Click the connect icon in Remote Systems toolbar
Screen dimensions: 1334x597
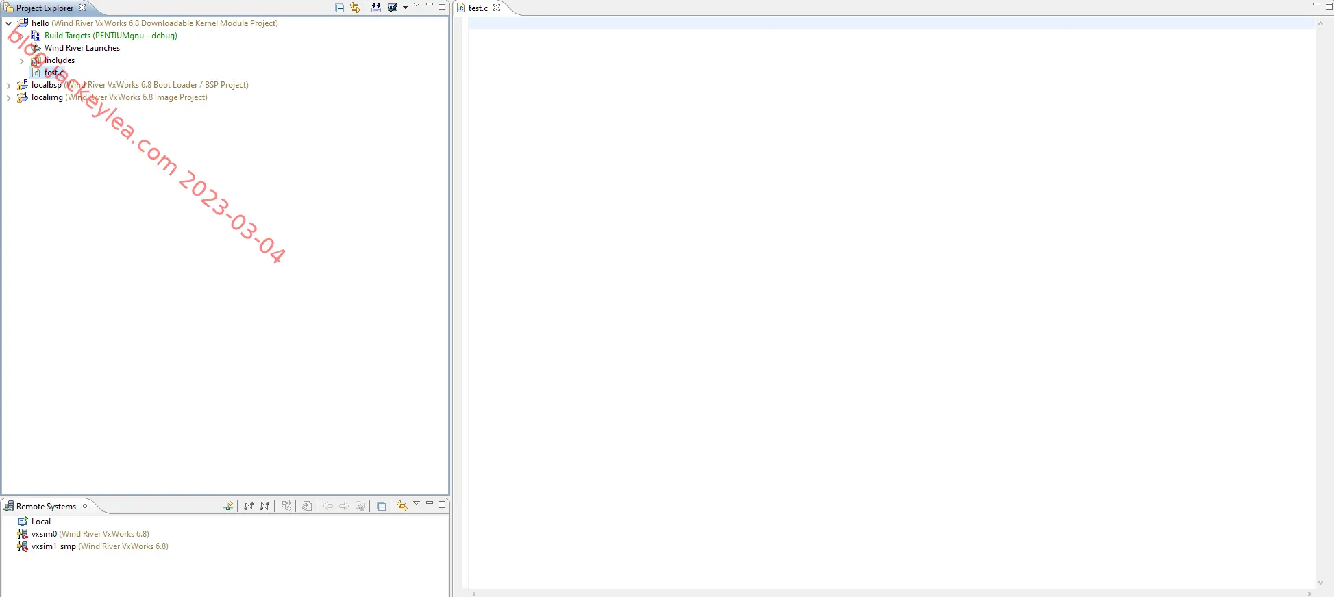[249, 506]
